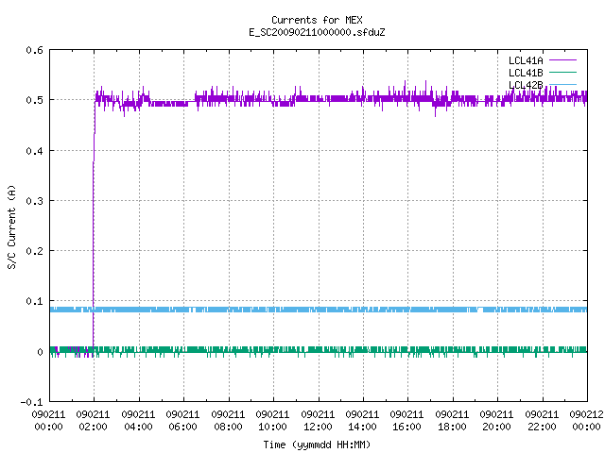This screenshot has height=453, width=605.
Task: Select the filename E_SC20090211000000.sfduZ subtitle
Action: [x=317, y=32]
